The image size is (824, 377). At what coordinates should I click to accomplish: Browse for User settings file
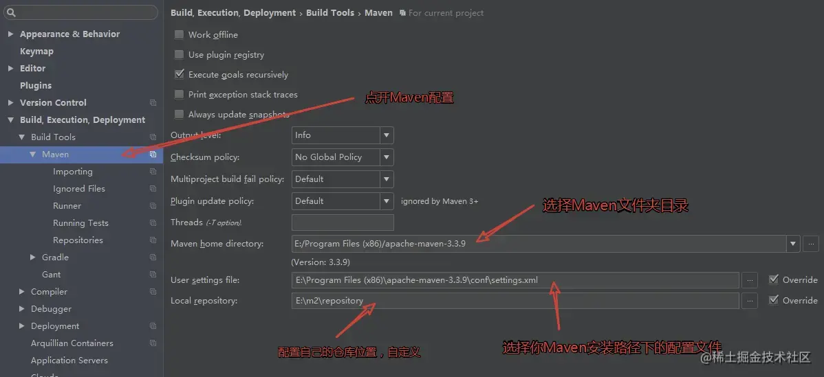tap(750, 280)
